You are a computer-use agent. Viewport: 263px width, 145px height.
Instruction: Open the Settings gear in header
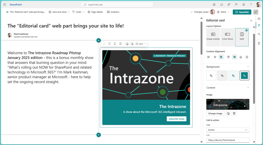[x=244, y=5]
